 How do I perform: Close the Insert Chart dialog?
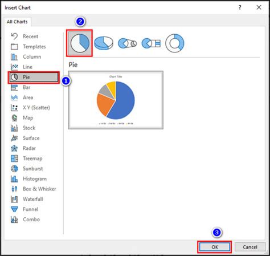pos(259,7)
